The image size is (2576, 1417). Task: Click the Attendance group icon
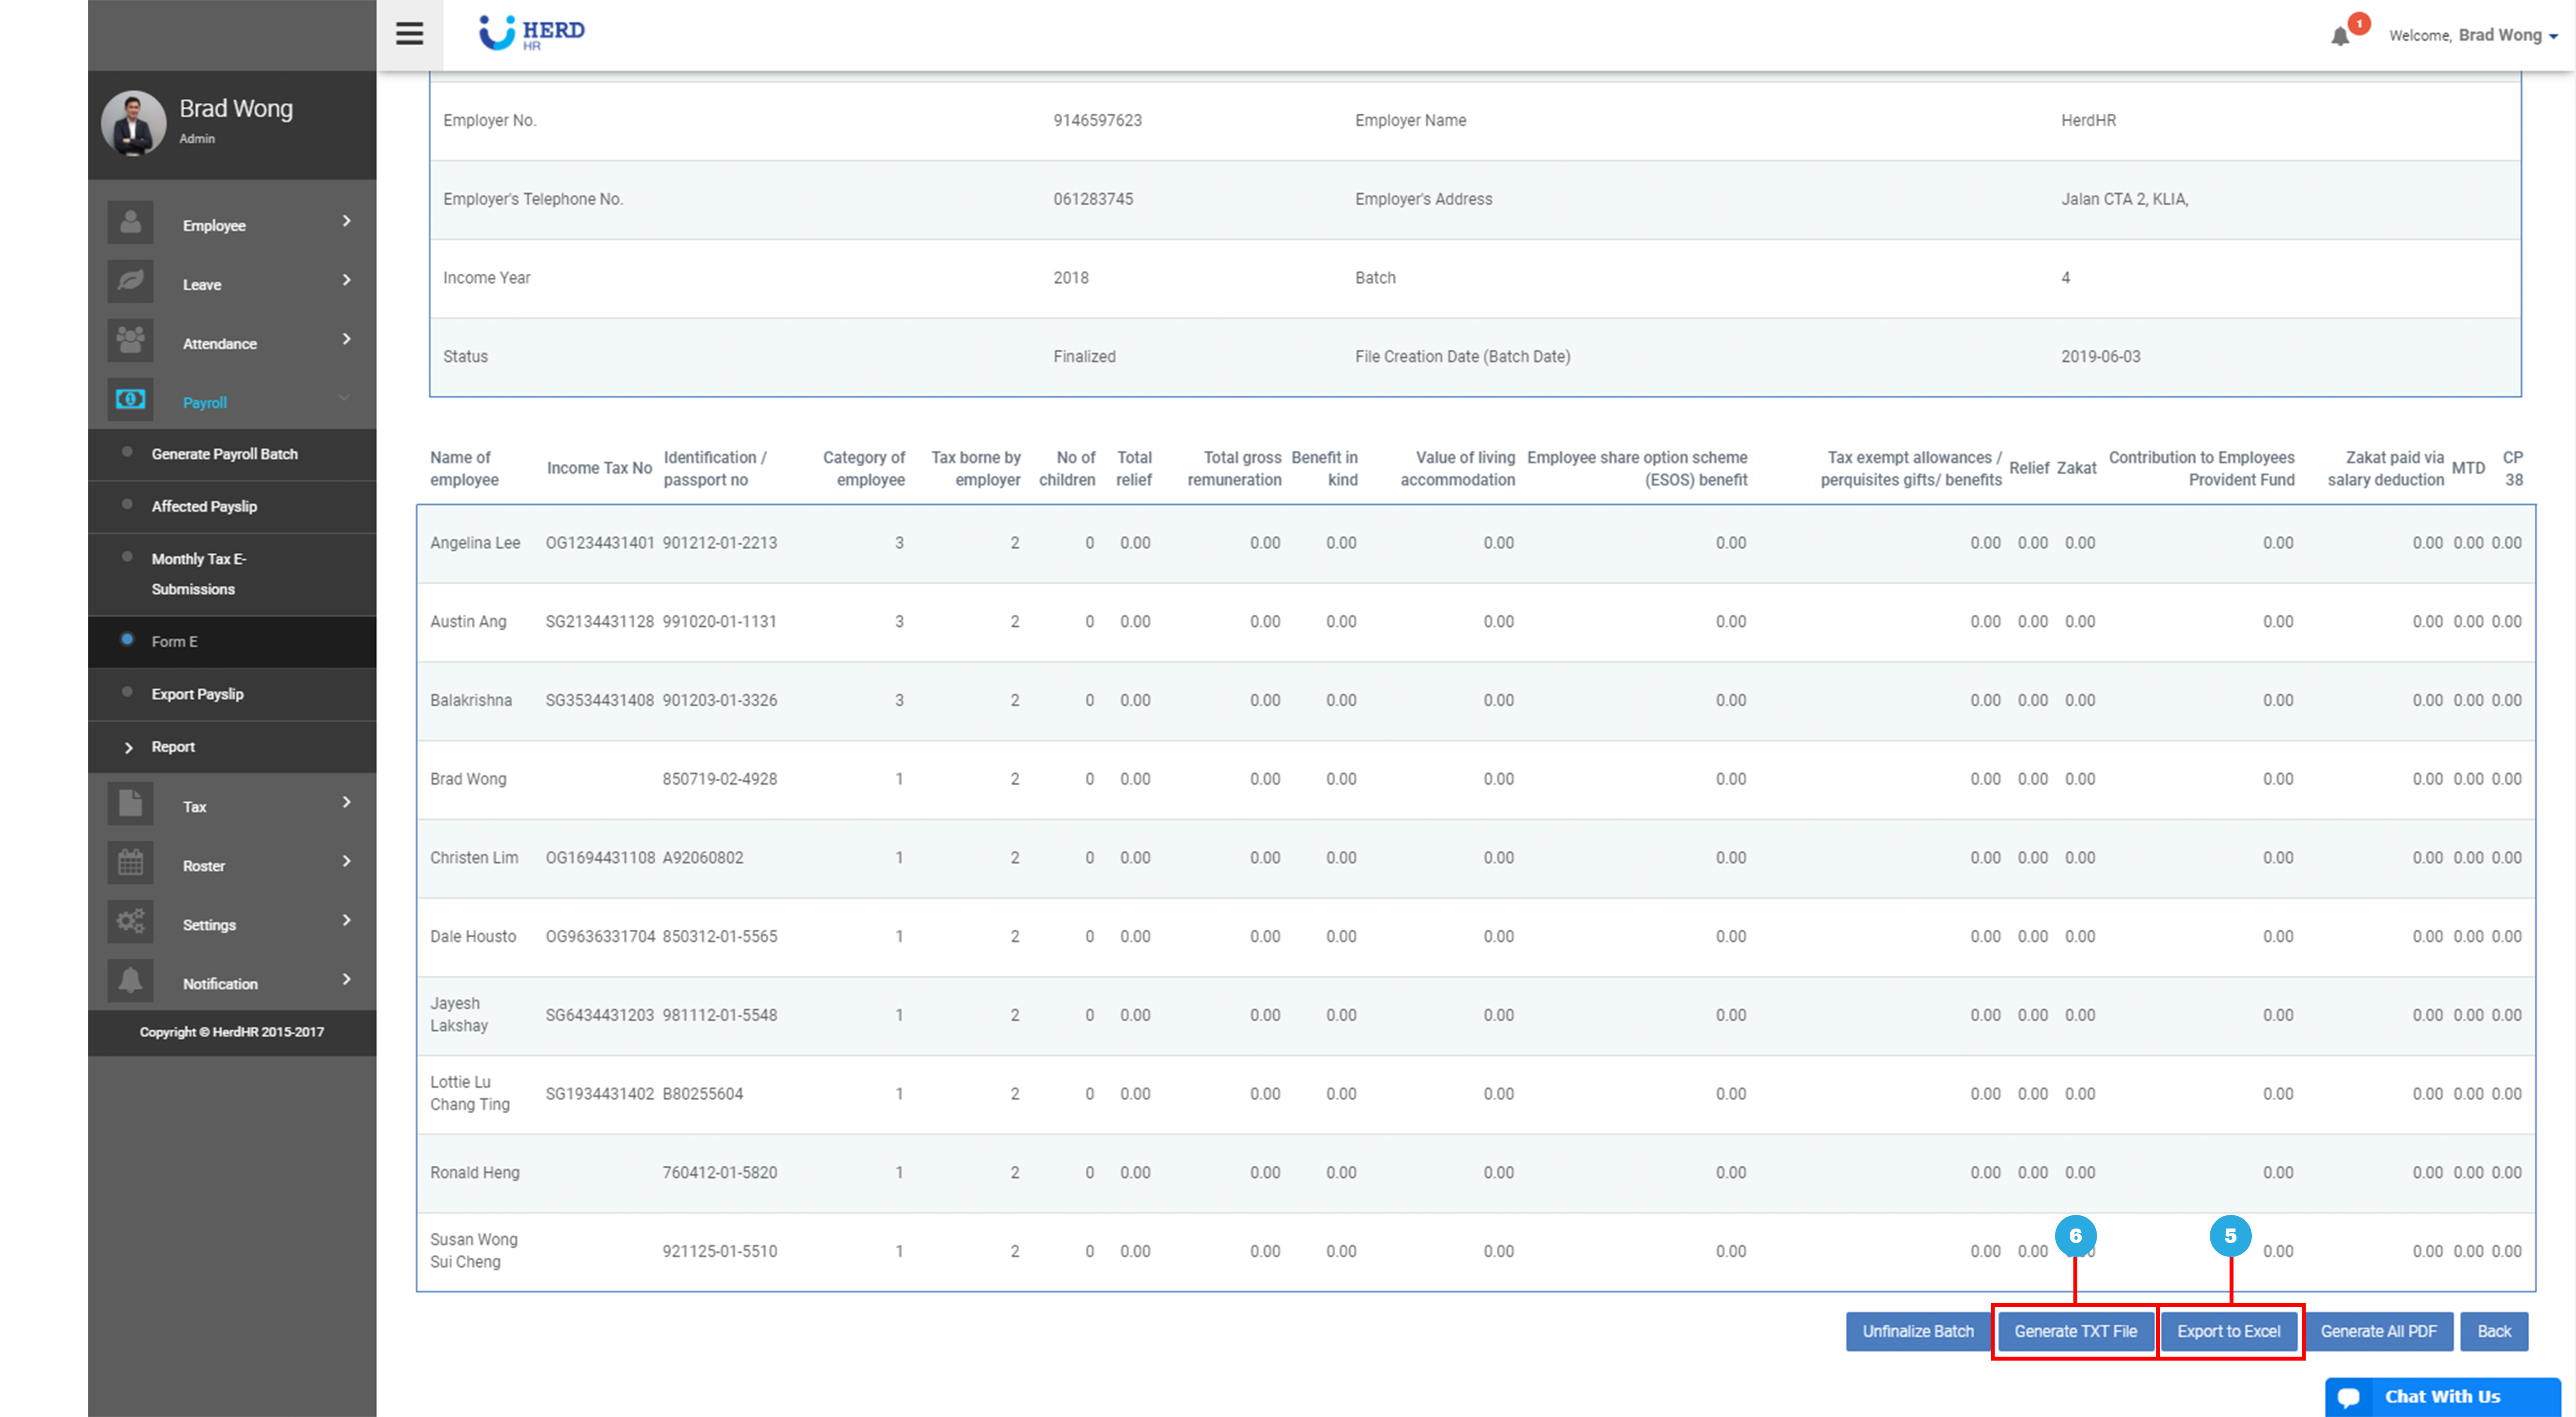131,340
